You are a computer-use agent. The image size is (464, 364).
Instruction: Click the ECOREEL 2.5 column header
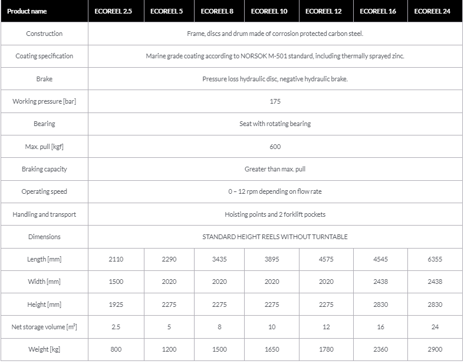point(116,11)
